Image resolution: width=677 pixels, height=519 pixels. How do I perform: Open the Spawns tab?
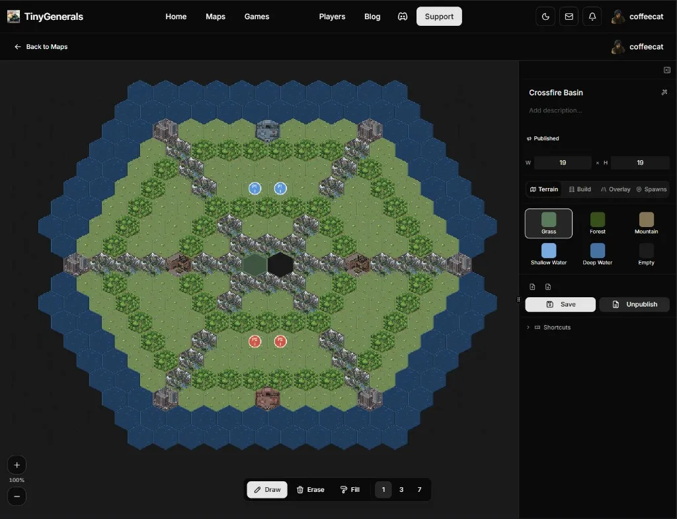(x=652, y=189)
